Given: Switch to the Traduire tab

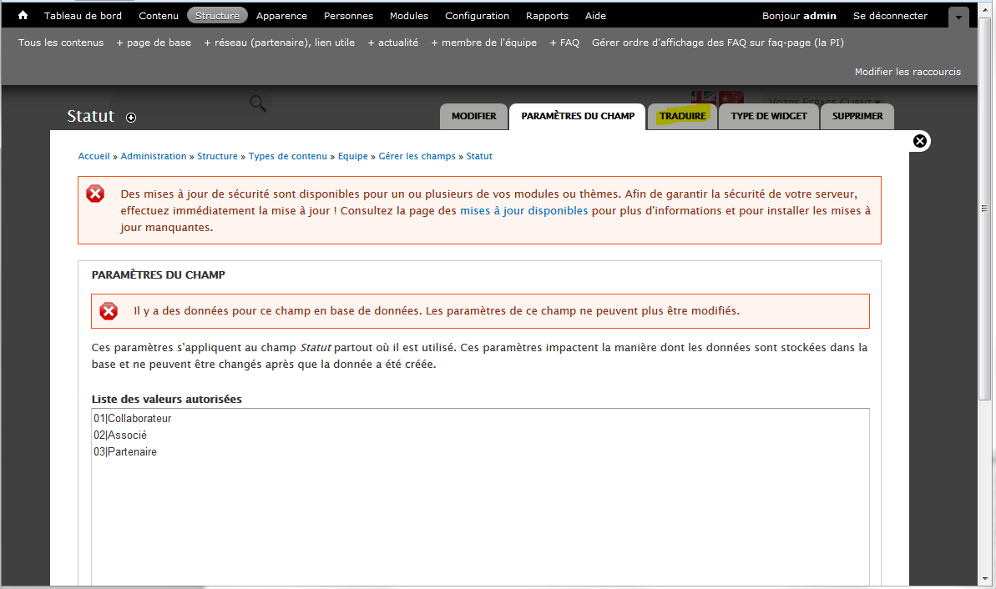Looking at the screenshot, I should click(682, 117).
